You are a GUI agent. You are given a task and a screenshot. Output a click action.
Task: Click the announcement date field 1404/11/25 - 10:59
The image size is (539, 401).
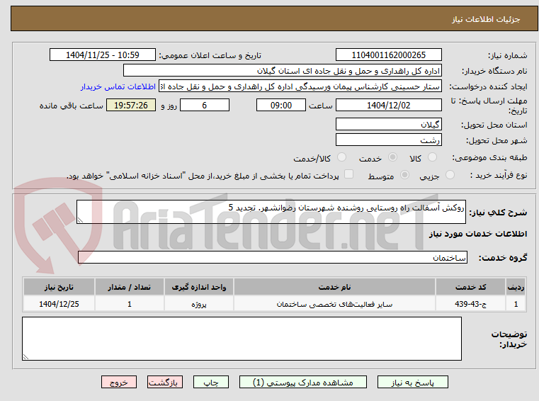point(103,55)
